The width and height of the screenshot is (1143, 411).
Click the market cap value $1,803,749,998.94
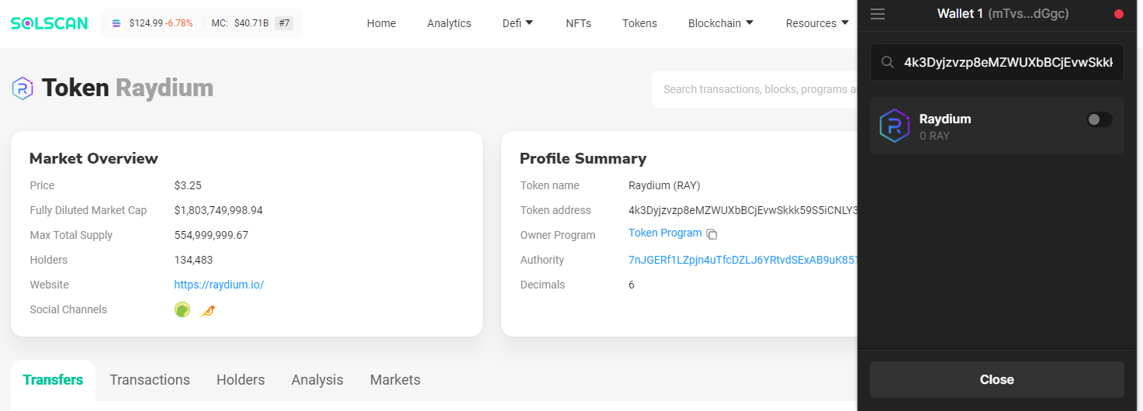(x=218, y=210)
